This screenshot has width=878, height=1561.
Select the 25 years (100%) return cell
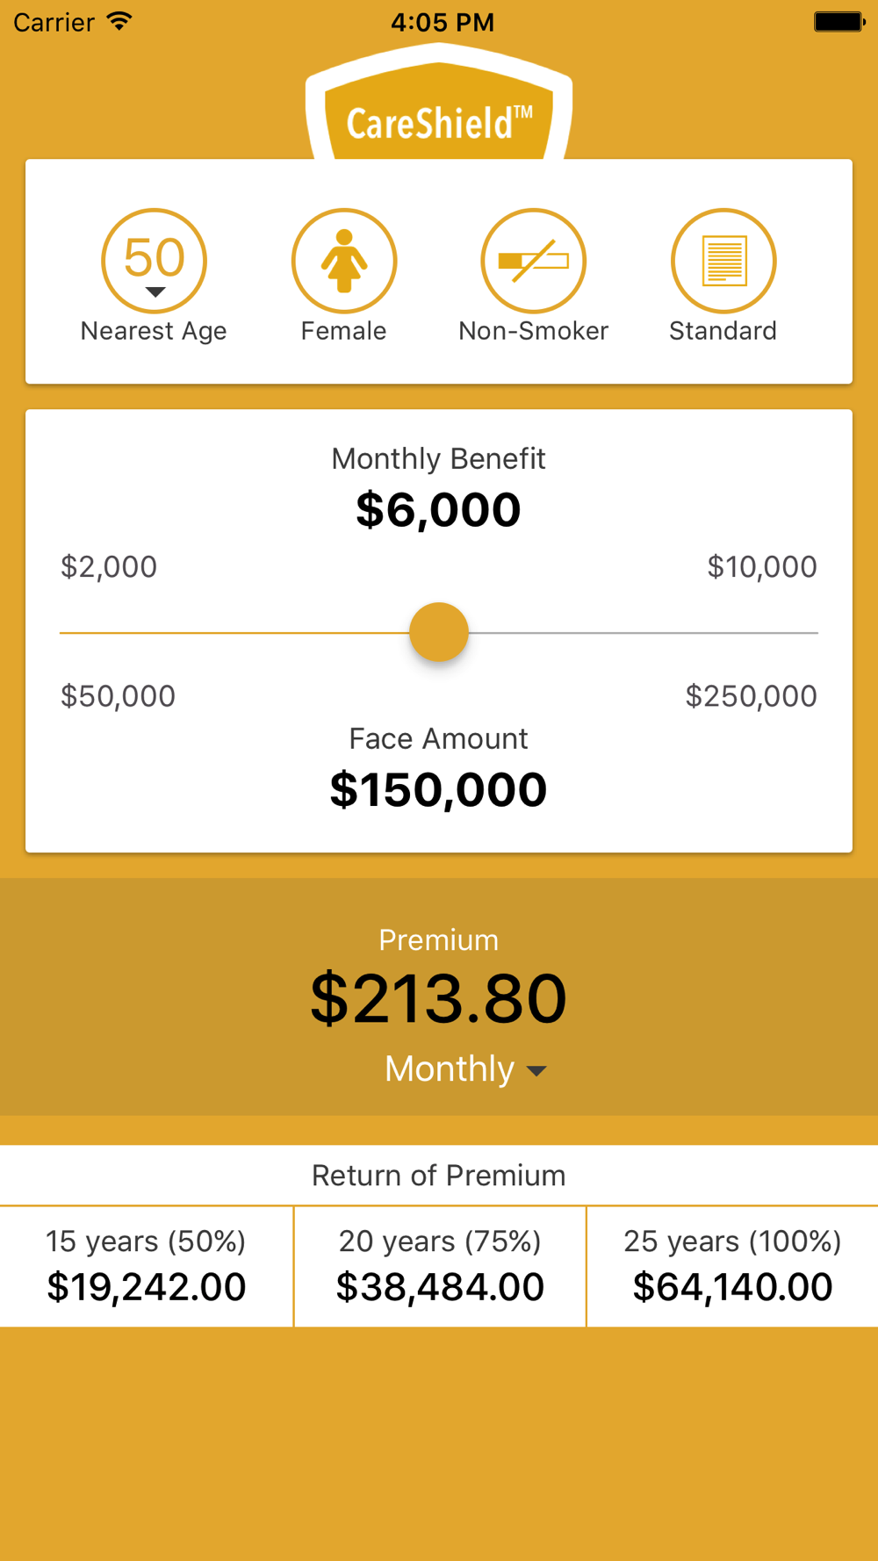coord(733,1266)
